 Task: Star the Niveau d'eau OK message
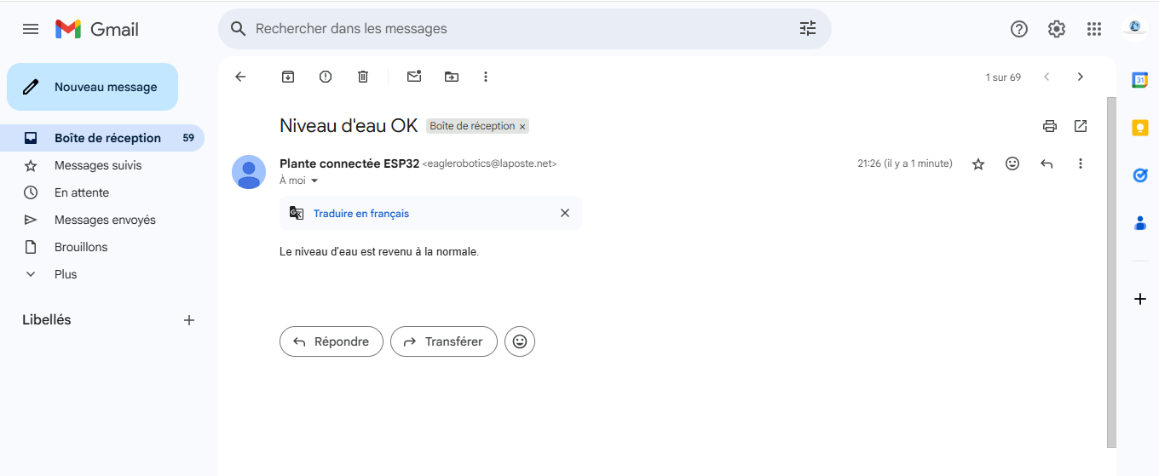coord(978,163)
